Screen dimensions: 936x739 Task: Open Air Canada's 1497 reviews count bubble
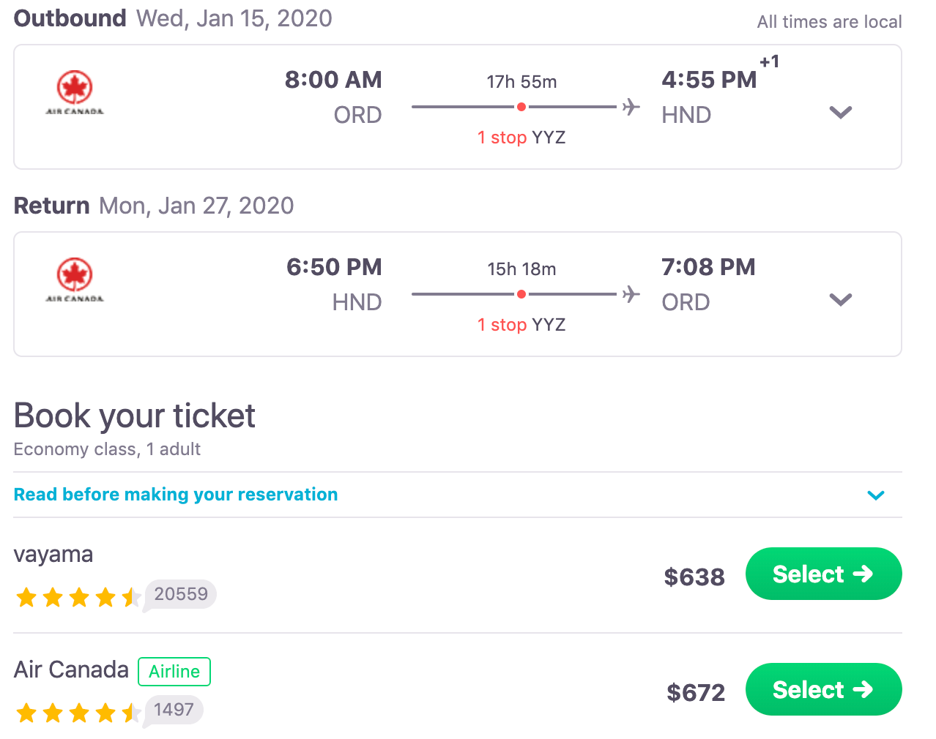[x=173, y=710]
